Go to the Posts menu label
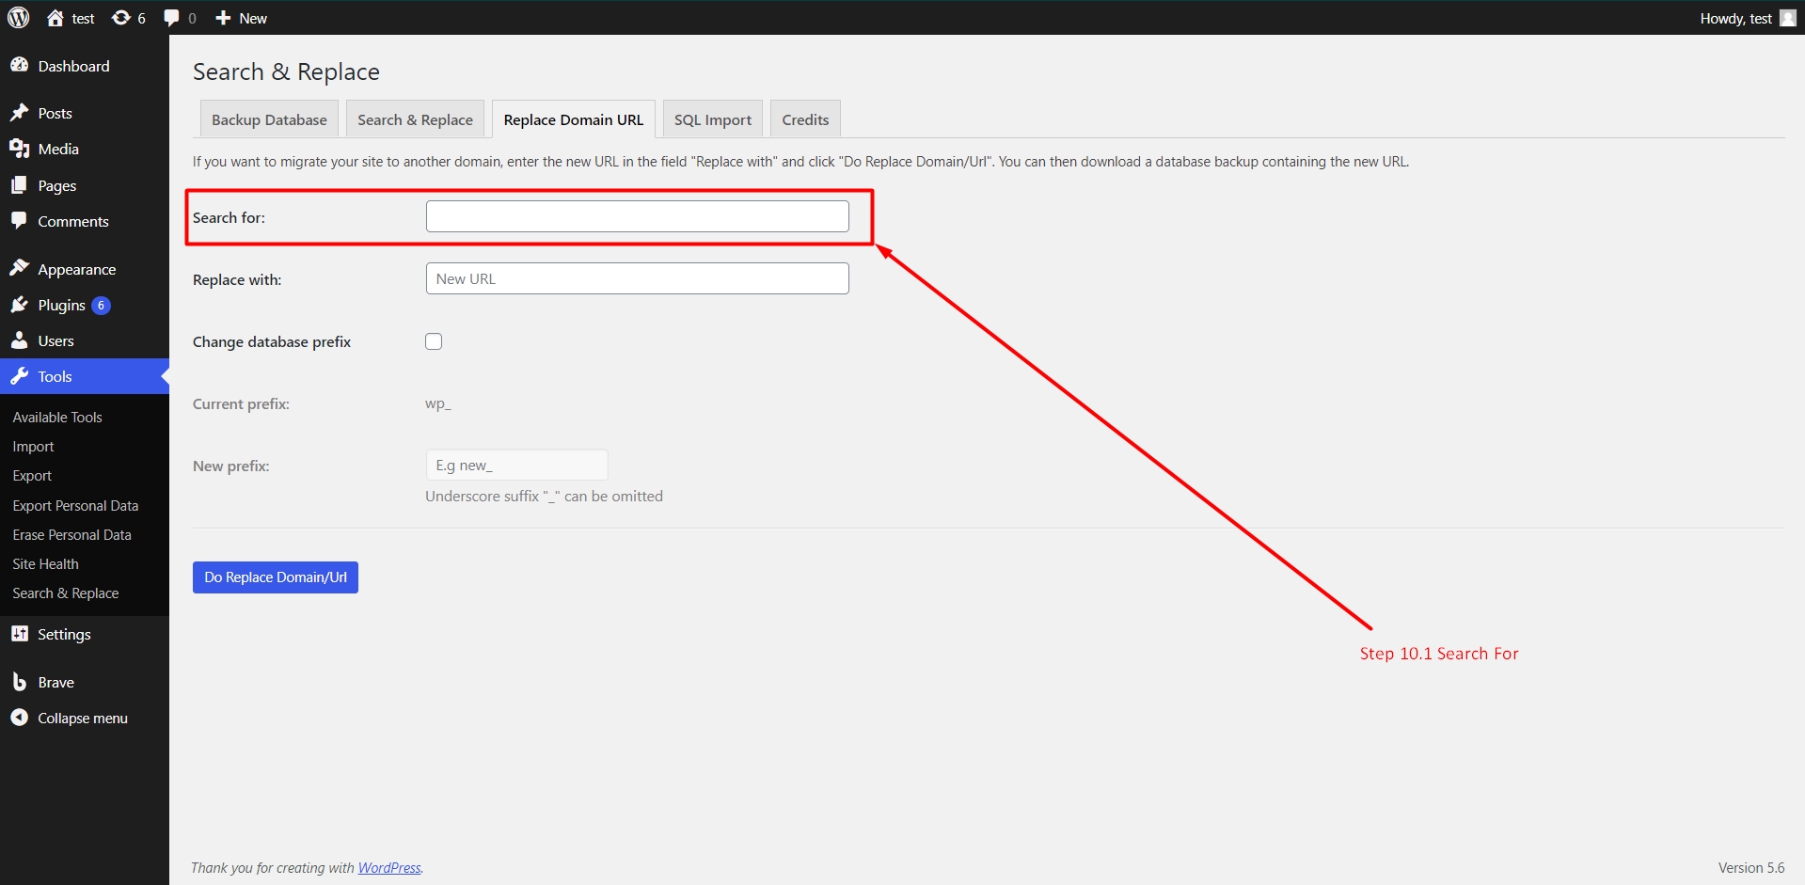Viewport: 1805px width, 885px height. [x=55, y=113]
